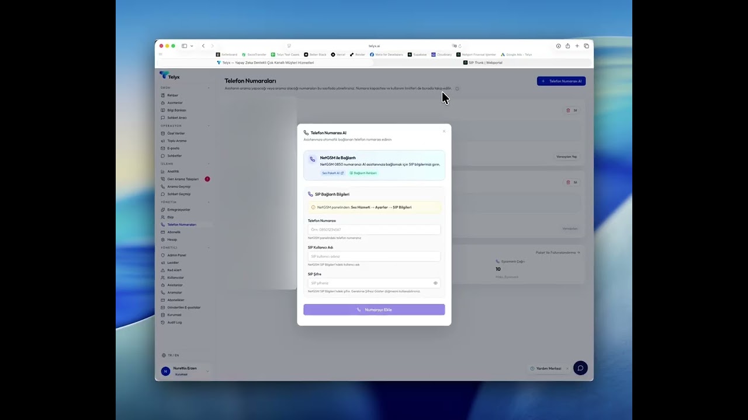Open the Google Ads bookmark

click(517, 55)
